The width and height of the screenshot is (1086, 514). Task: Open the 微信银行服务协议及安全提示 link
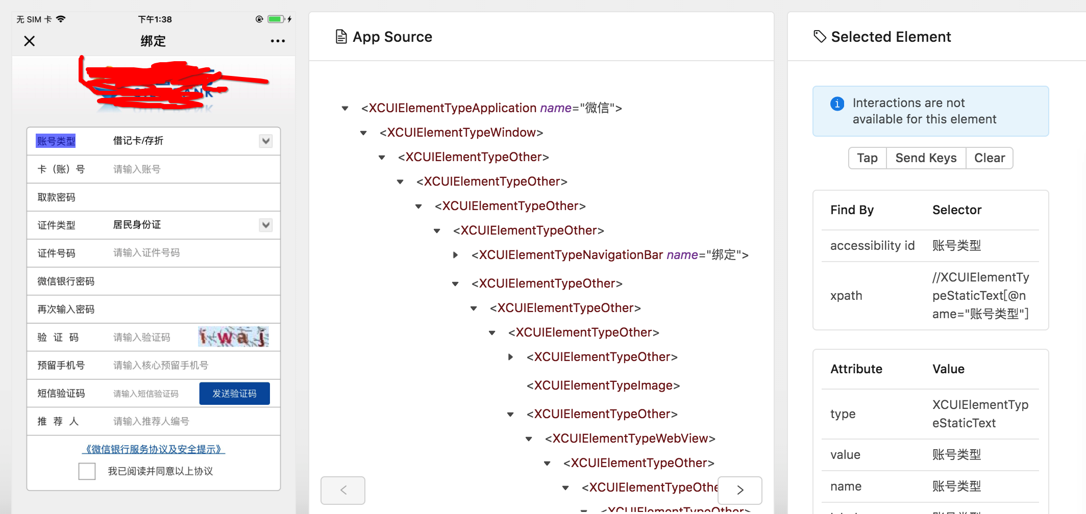153,449
